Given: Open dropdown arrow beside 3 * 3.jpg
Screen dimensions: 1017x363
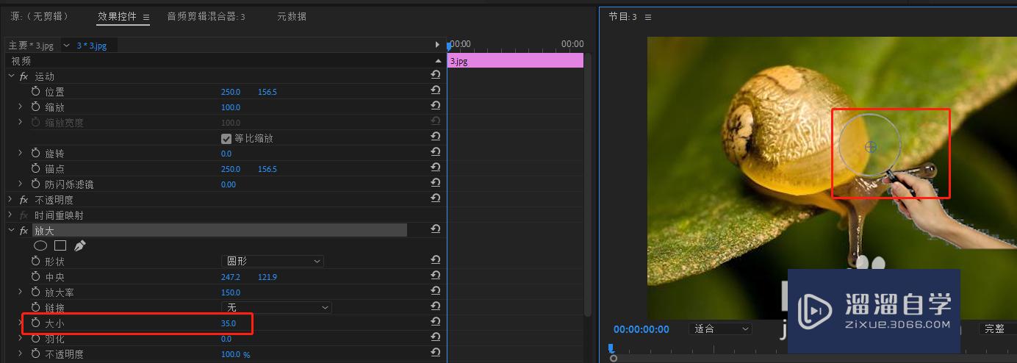Looking at the screenshot, I should (x=67, y=46).
